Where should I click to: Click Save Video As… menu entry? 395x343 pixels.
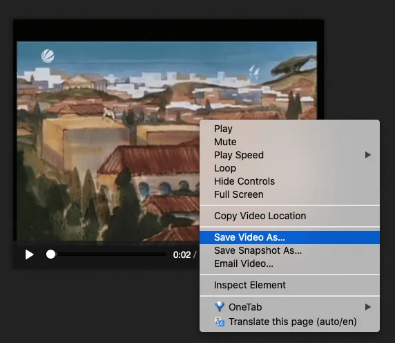coord(289,237)
